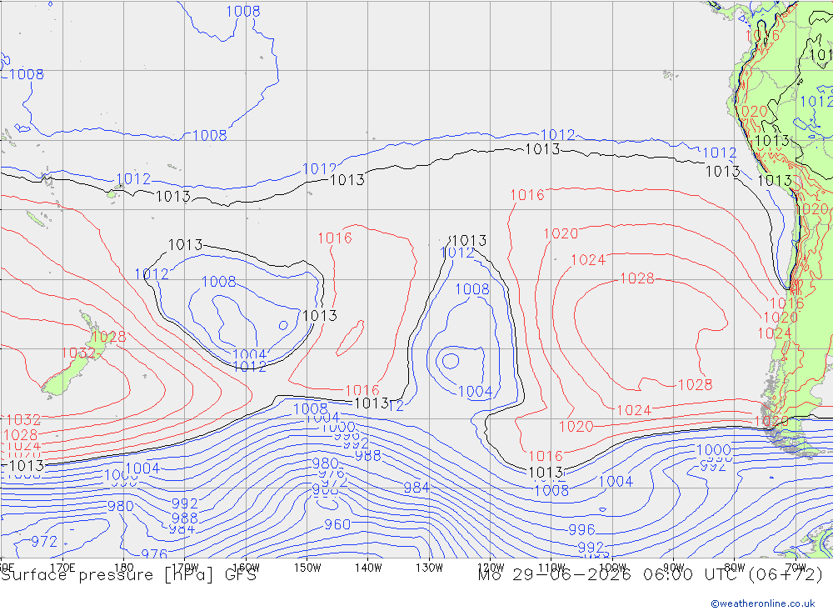
Task: Click the 150W longitude label
Action: point(307,568)
